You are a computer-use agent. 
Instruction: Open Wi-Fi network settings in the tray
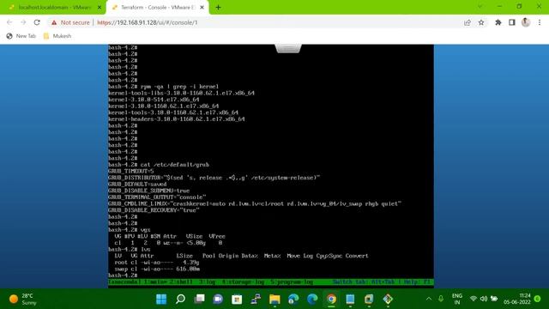(x=474, y=299)
